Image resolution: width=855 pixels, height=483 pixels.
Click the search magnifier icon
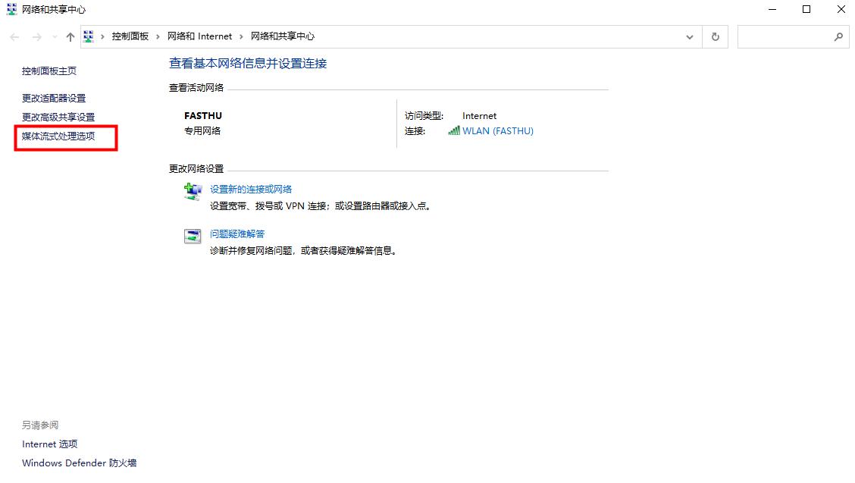pyautogui.click(x=838, y=36)
